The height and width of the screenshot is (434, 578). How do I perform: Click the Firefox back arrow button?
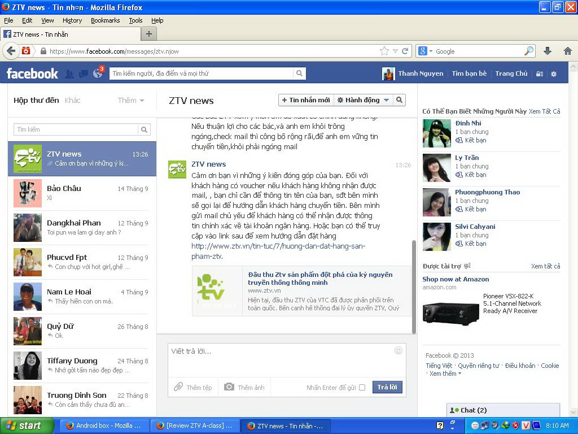tap(11, 51)
